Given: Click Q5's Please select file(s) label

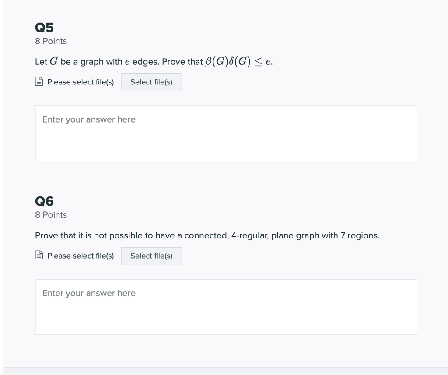Looking at the screenshot, I should (x=80, y=82).
